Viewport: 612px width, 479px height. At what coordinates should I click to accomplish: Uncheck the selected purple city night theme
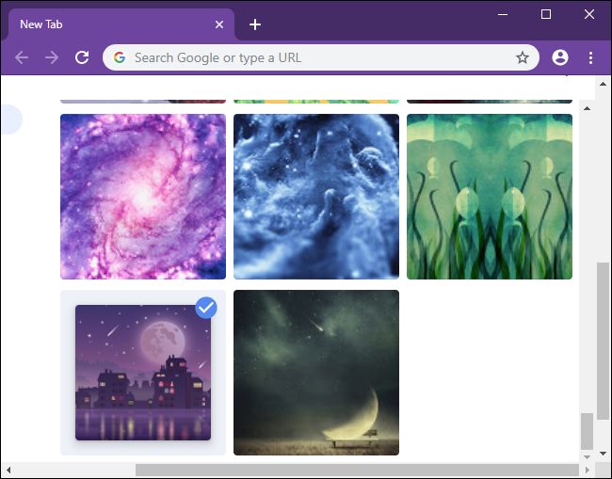206,308
